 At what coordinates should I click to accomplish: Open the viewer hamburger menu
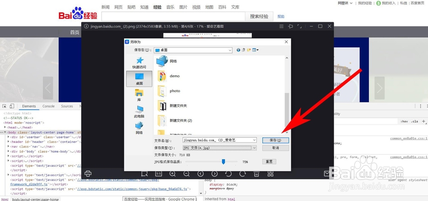point(282,26)
